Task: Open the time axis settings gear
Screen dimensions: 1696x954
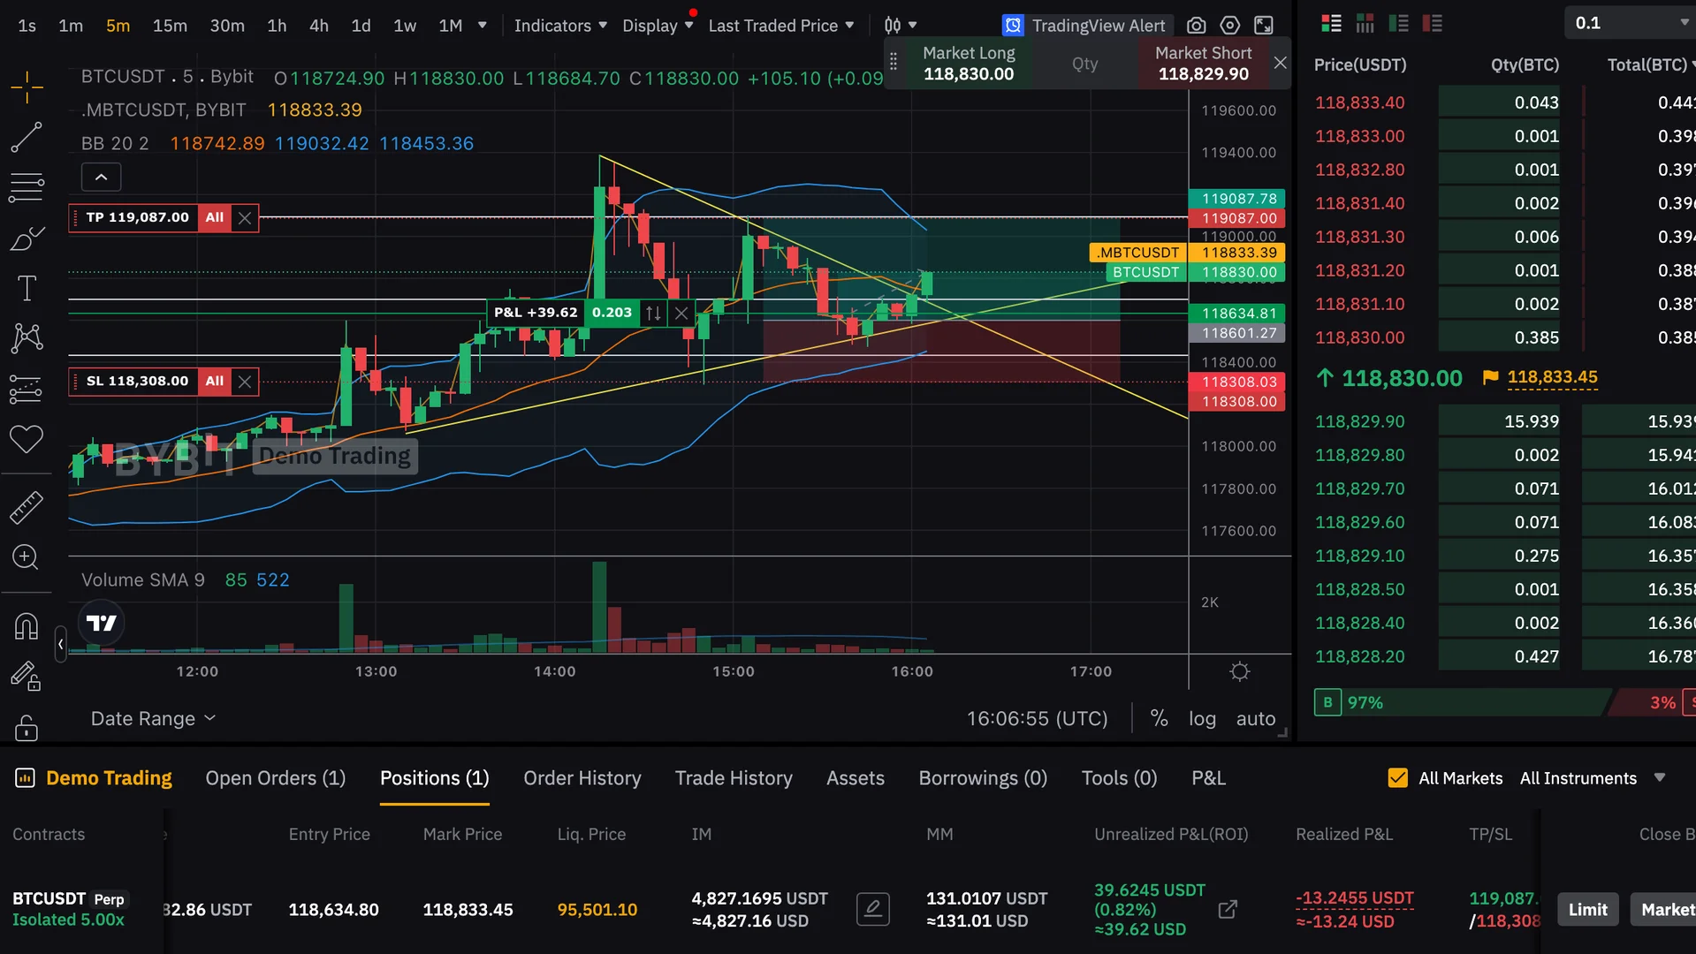Action: point(1240,672)
